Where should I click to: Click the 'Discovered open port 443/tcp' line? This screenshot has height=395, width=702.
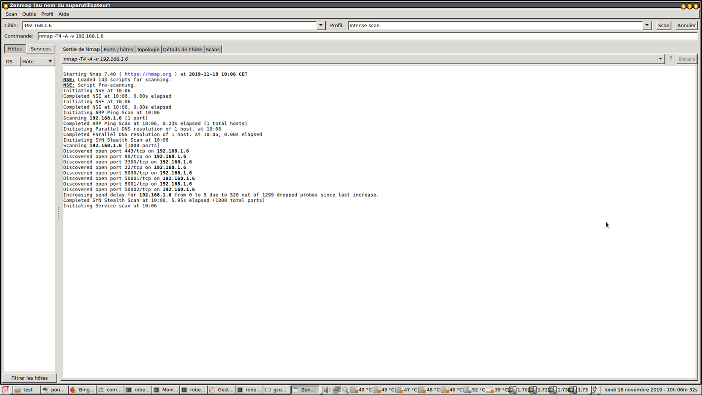tap(126, 151)
